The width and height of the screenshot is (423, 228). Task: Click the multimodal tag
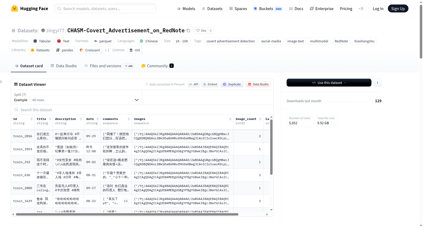coord(319,41)
